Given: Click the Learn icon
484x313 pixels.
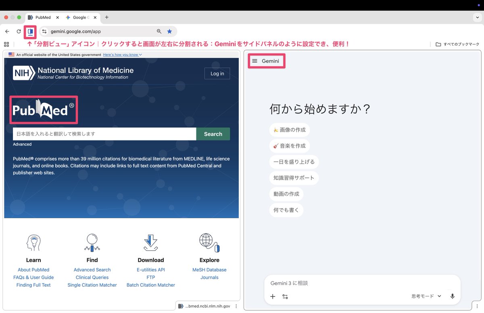Looking at the screenshot, I should click(x=33, y=243).
